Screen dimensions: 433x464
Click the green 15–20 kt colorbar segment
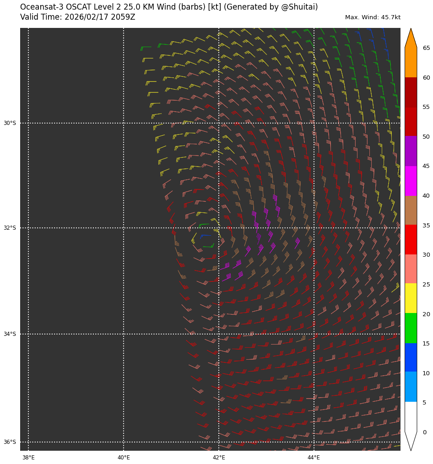click(x=411, y=328)
